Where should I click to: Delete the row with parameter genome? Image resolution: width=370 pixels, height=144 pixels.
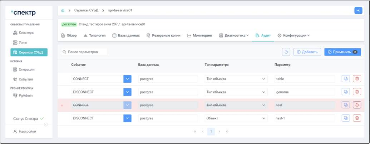(x=357, y=92)
